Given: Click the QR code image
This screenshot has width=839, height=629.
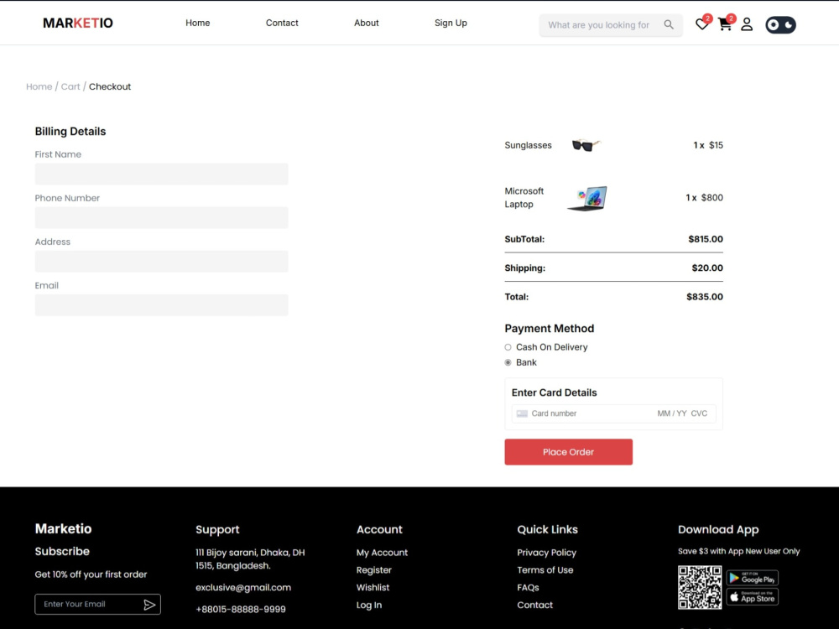Looking at the screenshot, I should click(x=700, y=587).
